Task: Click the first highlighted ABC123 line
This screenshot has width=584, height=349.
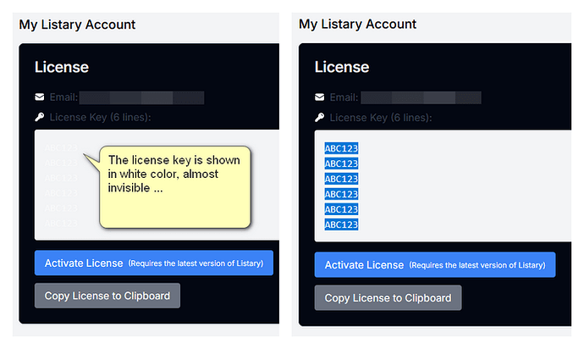Action: click(341, 148)
